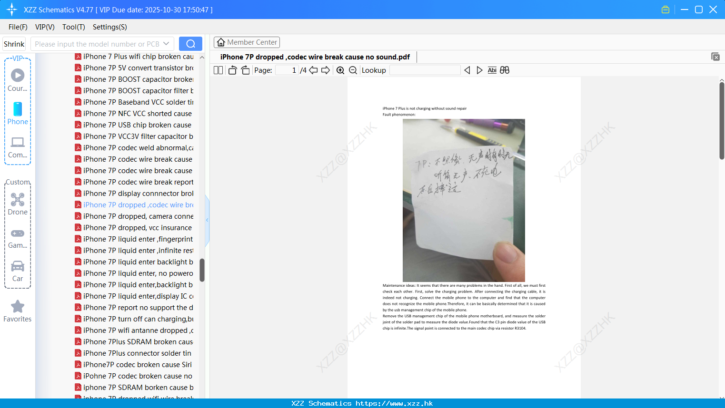Open iPhone 7Plus SDRAM broken file

pos(134,342)
